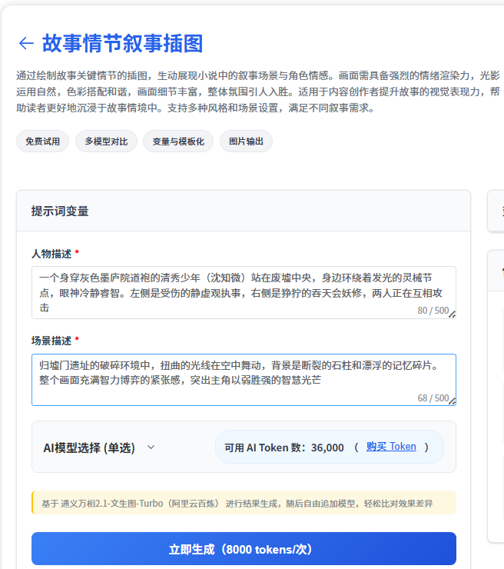Expand the AI模型选择 chevron arrow

coord(151,448)
